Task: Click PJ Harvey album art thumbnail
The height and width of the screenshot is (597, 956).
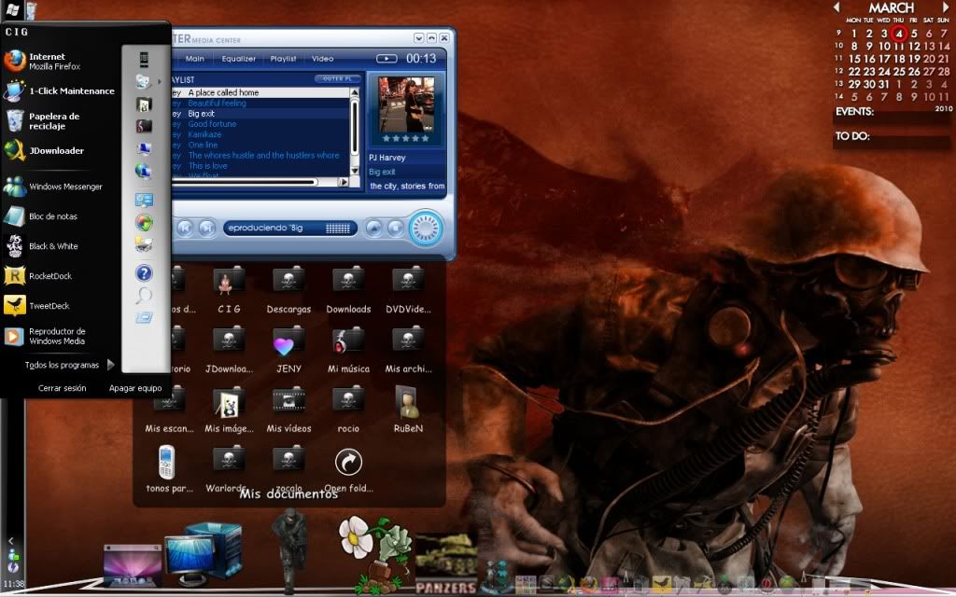Action: click(x=407, y=104)
